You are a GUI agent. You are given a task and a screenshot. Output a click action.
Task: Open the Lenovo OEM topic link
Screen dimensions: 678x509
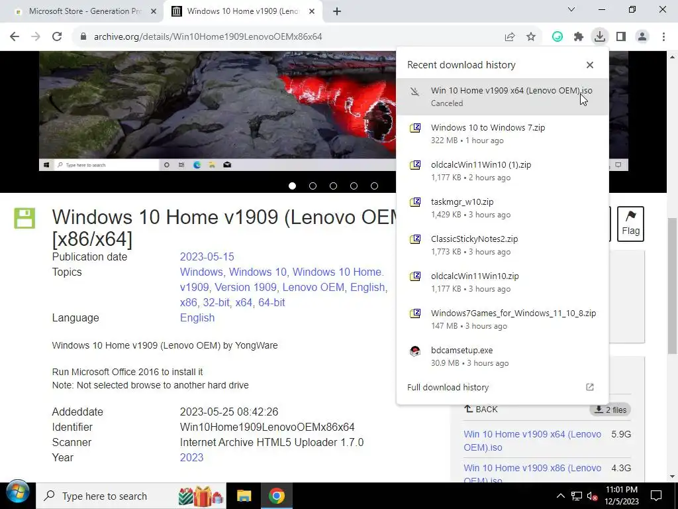point(313,288)
